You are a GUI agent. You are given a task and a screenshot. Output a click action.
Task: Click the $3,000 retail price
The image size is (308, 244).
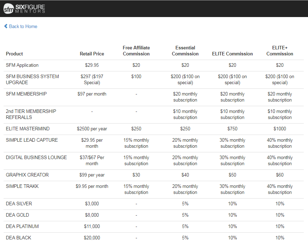[92, 204]
